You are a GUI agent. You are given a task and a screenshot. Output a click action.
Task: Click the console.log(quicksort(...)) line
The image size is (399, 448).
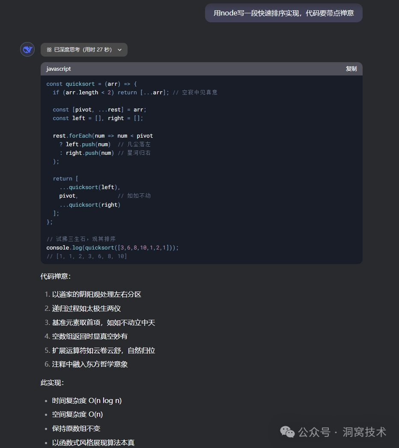113,247
